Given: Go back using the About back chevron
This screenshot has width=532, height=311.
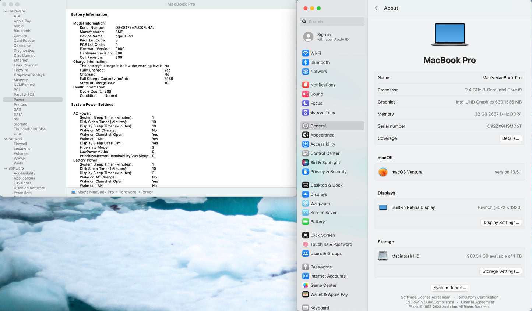Looking at the screenshot, I should [x=376, y=8].
